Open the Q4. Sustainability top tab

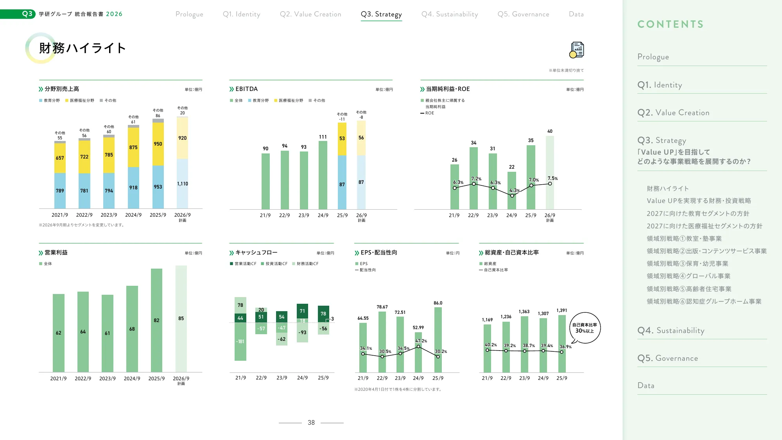pos(450,14)
